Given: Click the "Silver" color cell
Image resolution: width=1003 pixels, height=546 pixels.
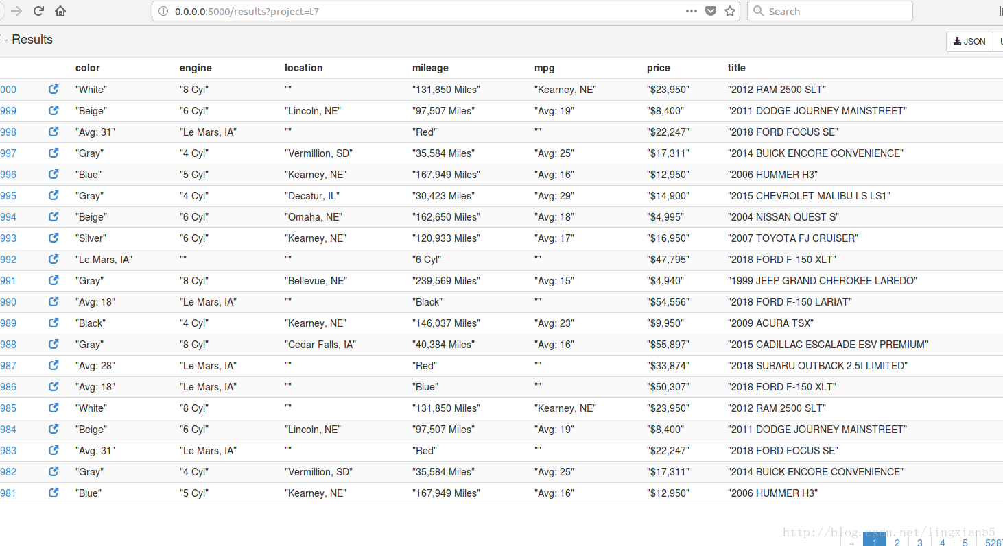Looking at the screenshot, I should pos(91,238).
